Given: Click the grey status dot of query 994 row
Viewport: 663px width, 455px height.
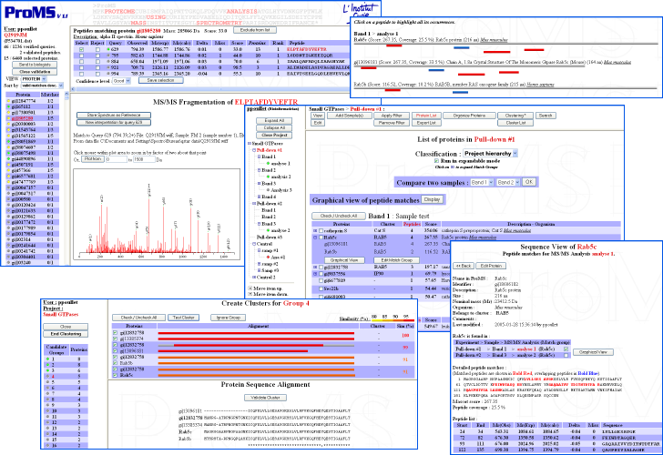Looking at the screenshot, I should 108,74.
